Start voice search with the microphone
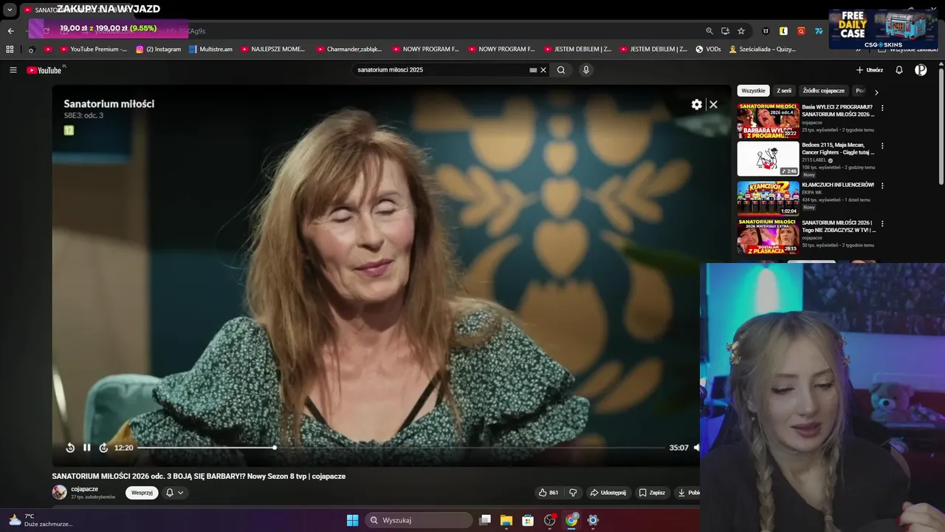The width and height of the screenshot is (945, 532). (586, 70)
